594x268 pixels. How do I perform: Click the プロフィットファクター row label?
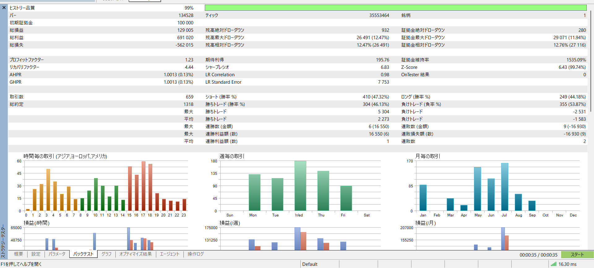pos(27,60)
